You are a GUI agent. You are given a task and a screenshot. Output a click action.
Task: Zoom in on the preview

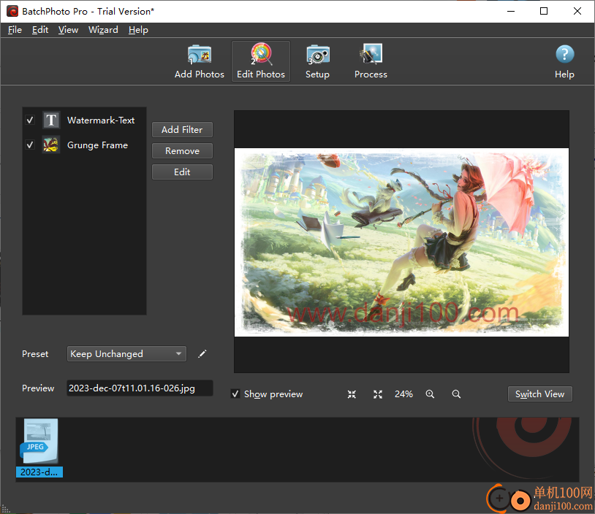[430, 394]
